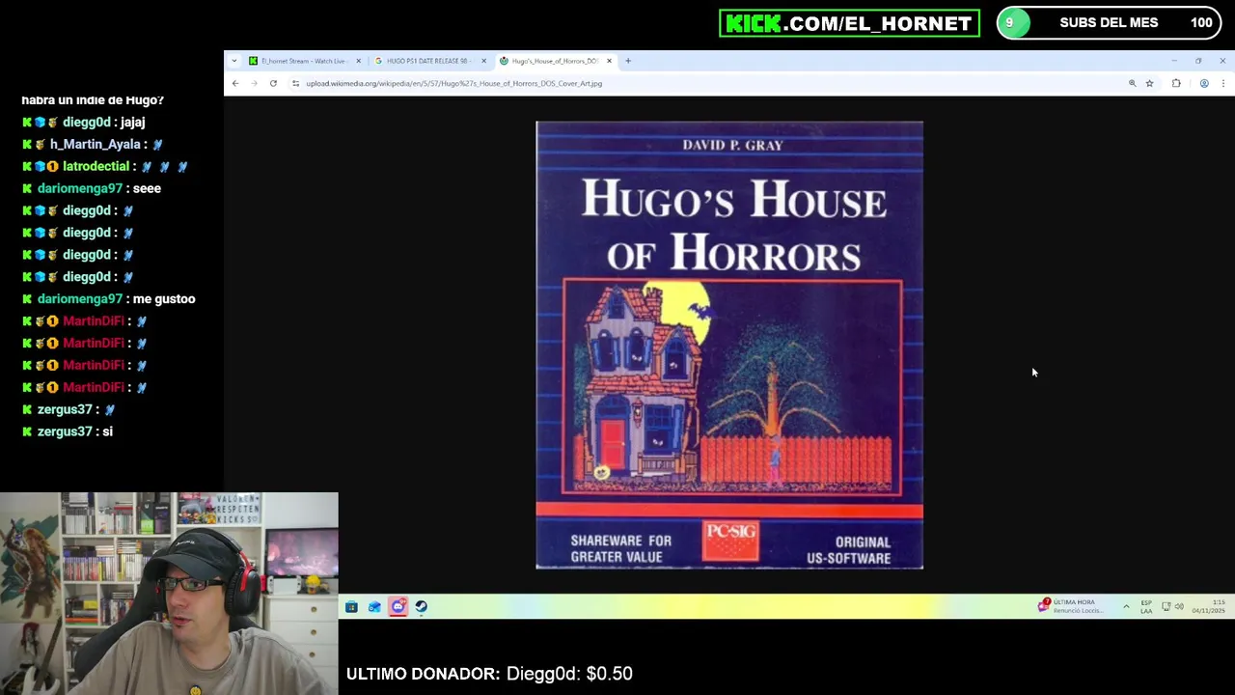Image resolution: width=1235 pixels, height=695 pixels.
Task: Click the streamer webcam feed
Action: 169,594
